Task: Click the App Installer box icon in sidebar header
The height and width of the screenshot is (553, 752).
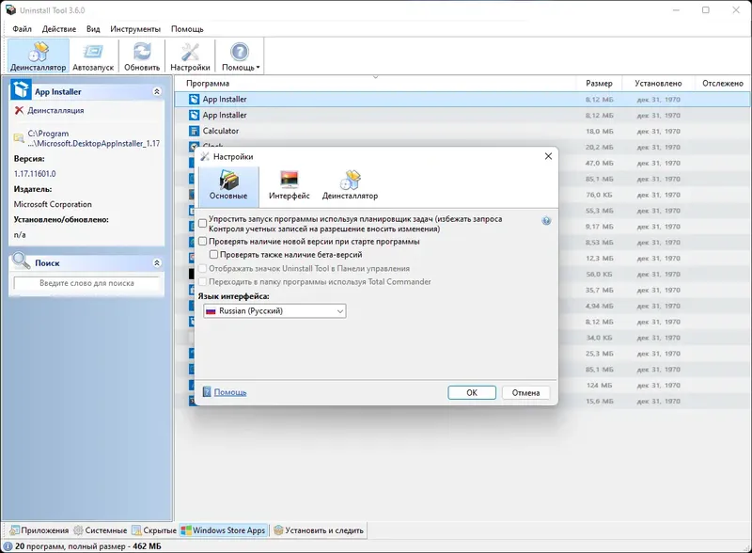Action: pos(21,89)
